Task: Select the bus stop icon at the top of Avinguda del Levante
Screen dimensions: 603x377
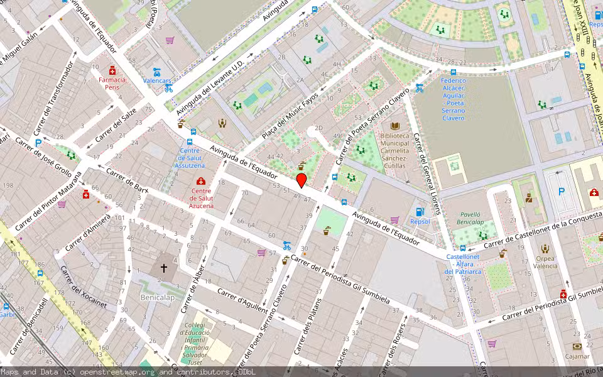Action: click(x=315, y=9)
